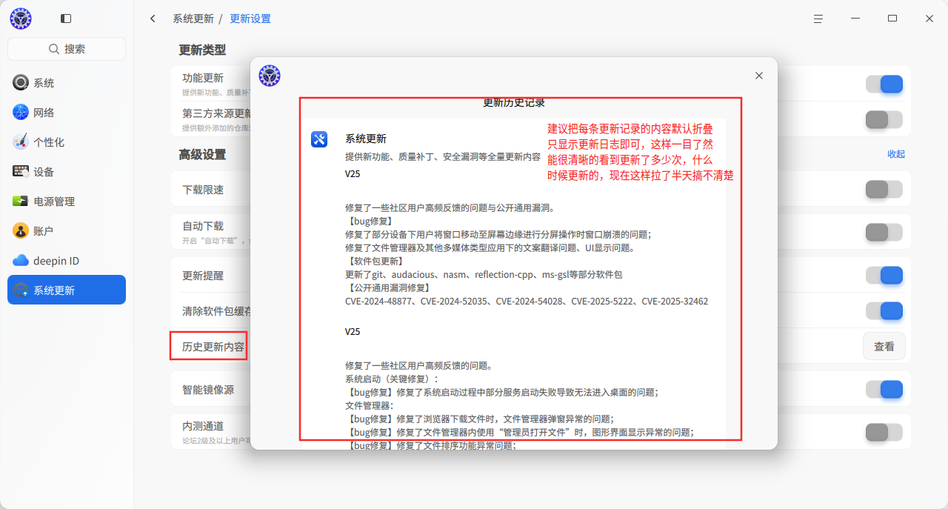Click the 更新历史记录 dialog title
Image resolution: width=948 pixels, height=509 pixels.
click(514, 104)
